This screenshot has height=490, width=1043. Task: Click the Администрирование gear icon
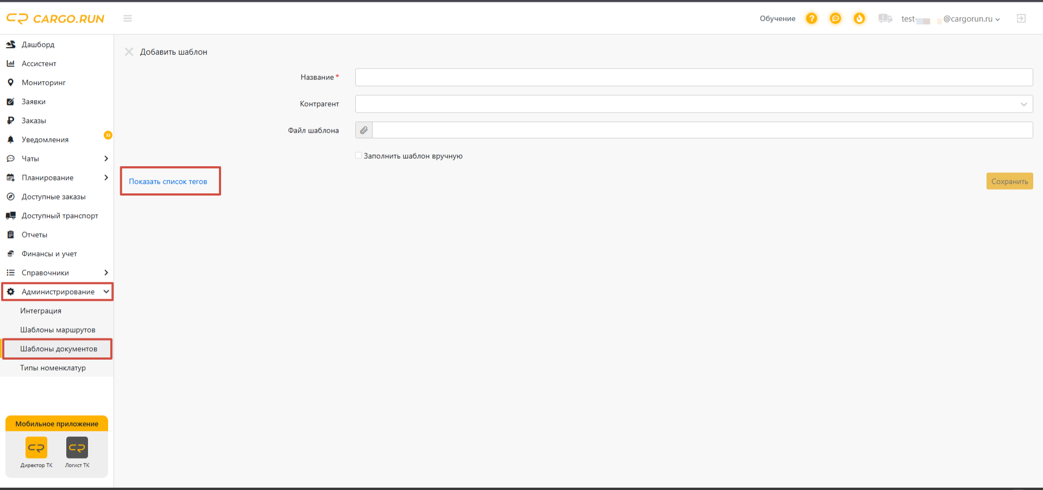pos(10,292)
